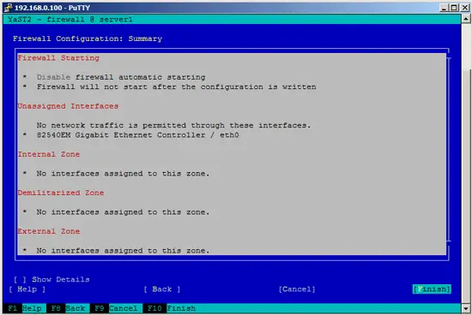Click the 82540EM Gigabit Ethernet Controller entry
This screenshot has width=472, height=315.
click(138, 135)
